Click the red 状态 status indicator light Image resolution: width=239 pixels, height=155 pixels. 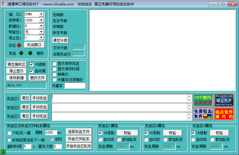[19, 45]
